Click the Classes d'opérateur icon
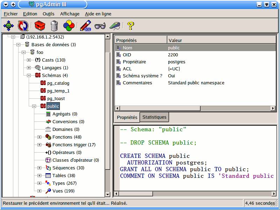 click(48, 160)
